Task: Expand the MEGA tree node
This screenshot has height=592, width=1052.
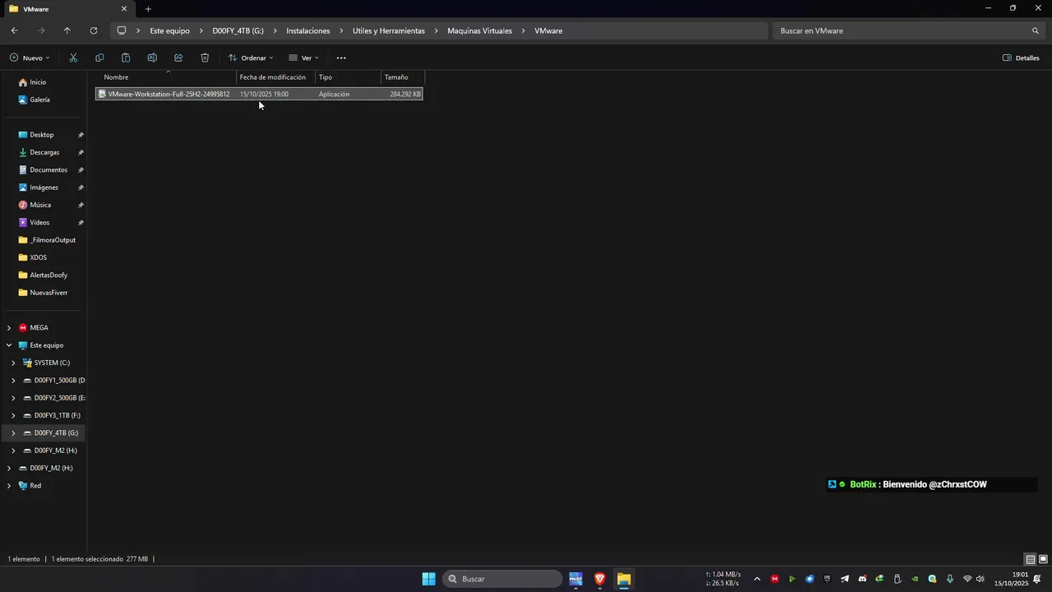Action: (x=9, y=327)
